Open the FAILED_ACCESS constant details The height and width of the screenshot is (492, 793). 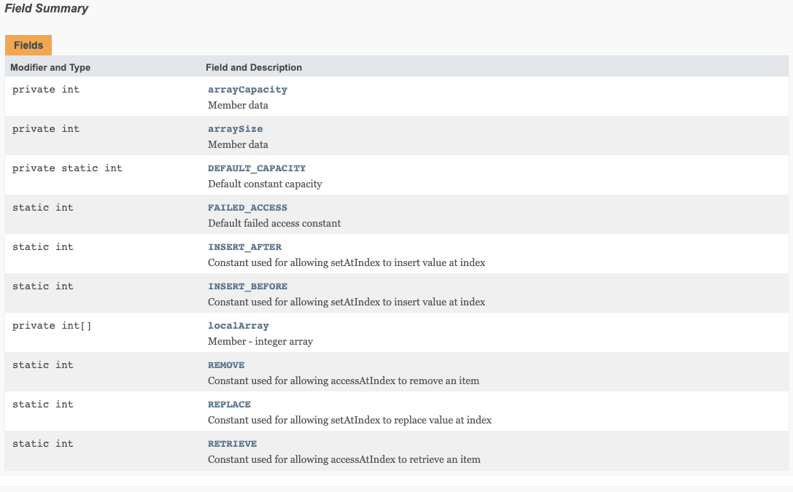pos(247,207)
